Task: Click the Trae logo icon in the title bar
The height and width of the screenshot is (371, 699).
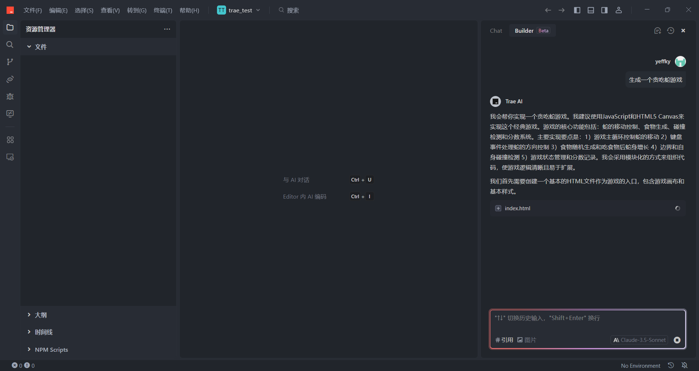Action: (10, 10)
